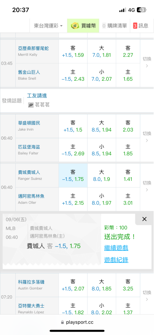
Task: Toggle selected 費城人 客 -1.5, 1.75 cell
Action: pos(73,176)
